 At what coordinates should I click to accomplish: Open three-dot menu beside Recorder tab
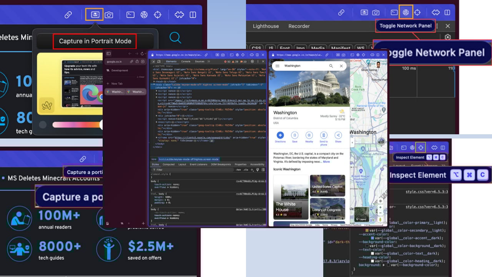pos(437,26)
